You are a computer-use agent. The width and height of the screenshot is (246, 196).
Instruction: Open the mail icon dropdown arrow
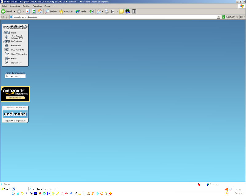tap(102, 12)
